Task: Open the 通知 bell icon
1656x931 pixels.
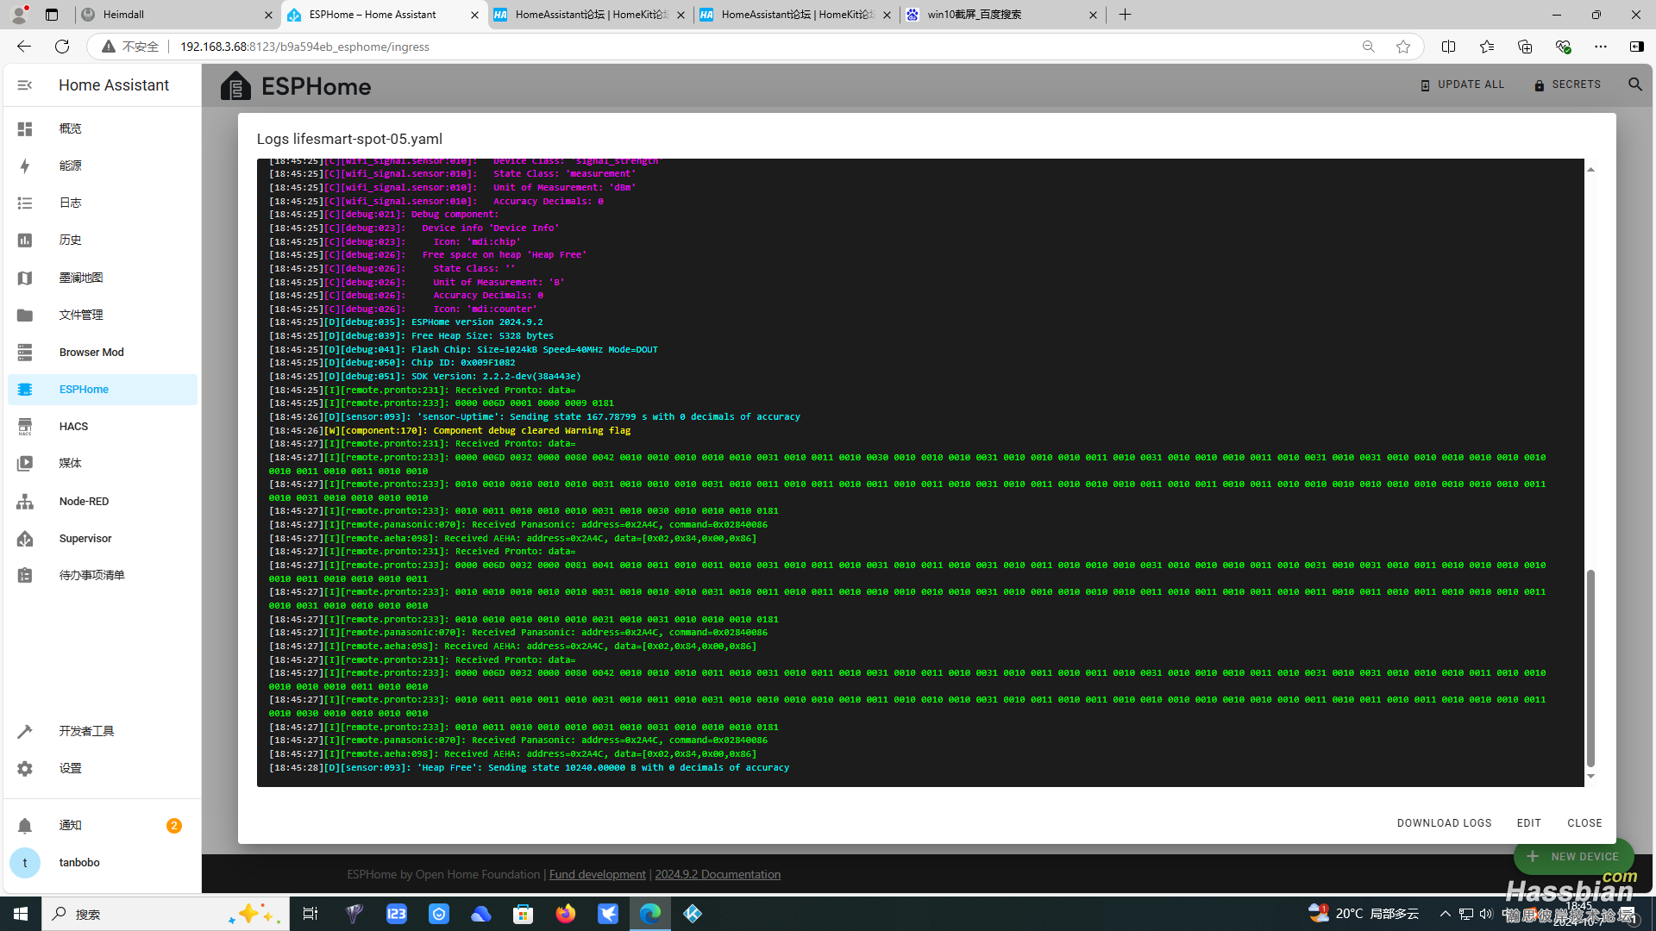Action: click(25, 825)
